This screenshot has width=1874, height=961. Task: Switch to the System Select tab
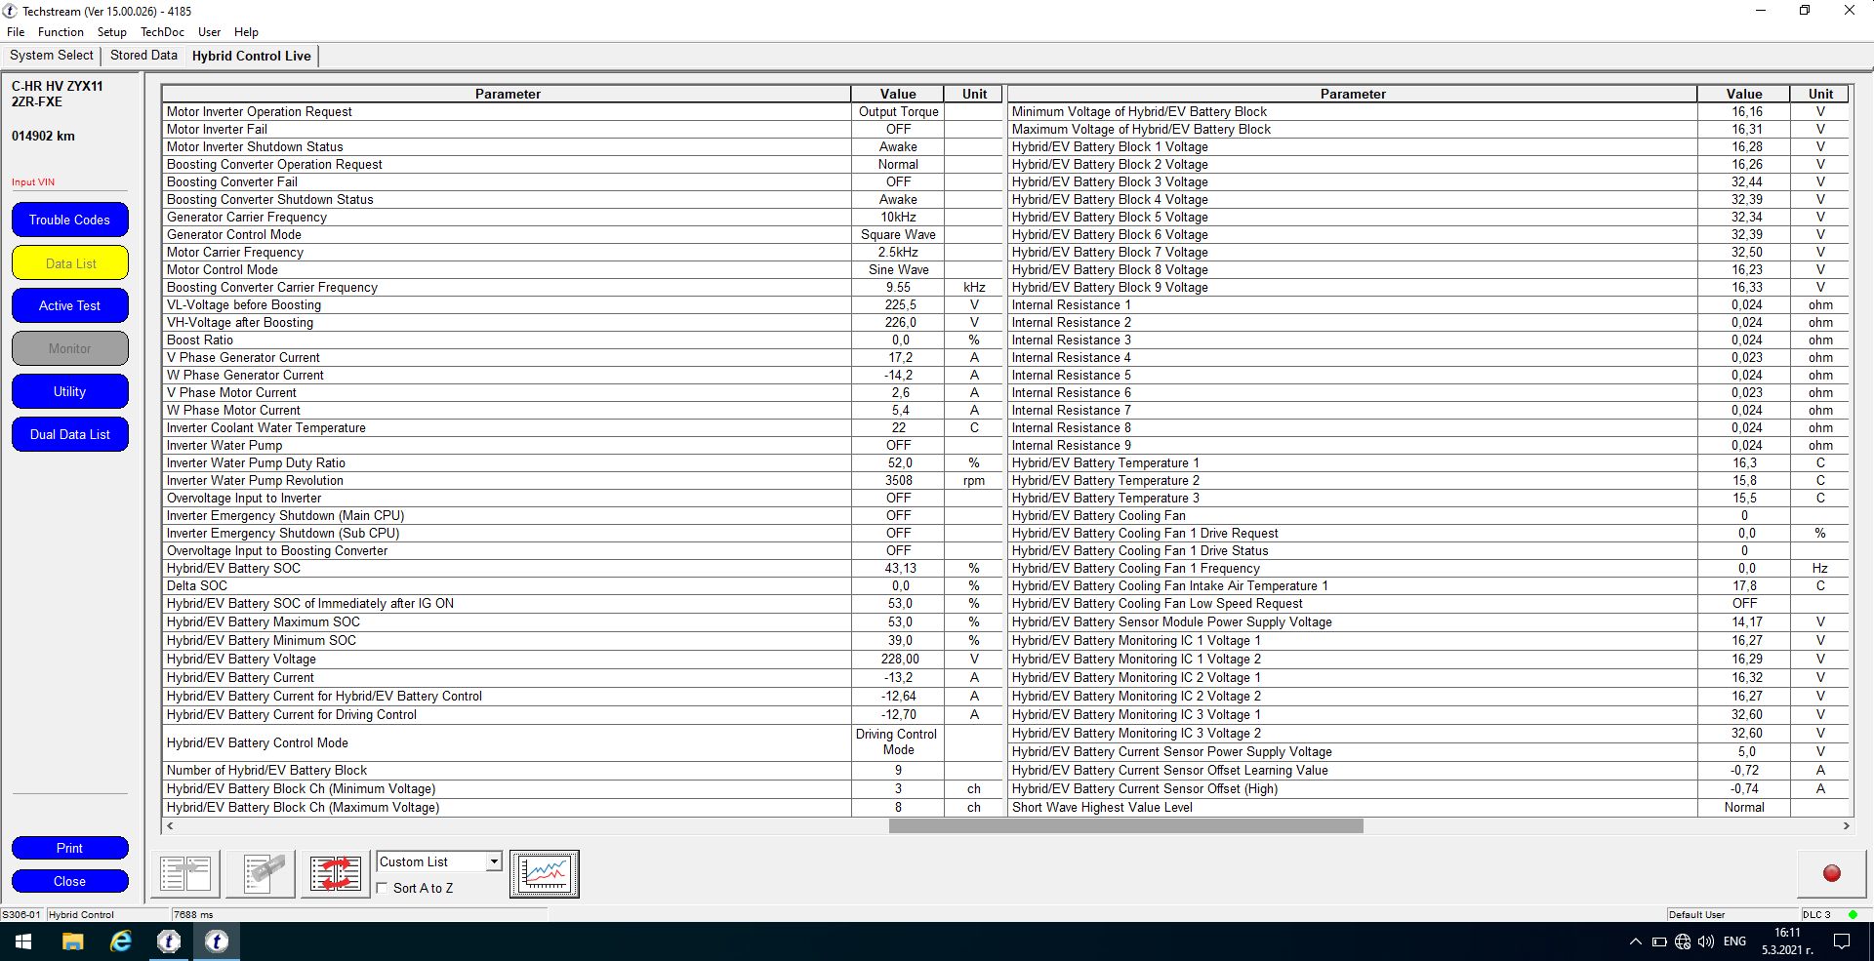pos(51,56)
